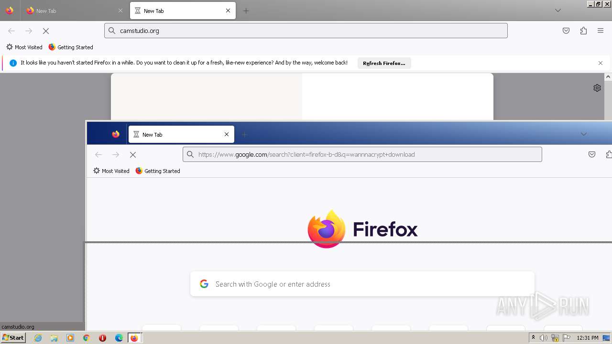This screenshot has height=344, width=612.
Task: Open File Explorer from taskbar
Action: click(54, 338)
